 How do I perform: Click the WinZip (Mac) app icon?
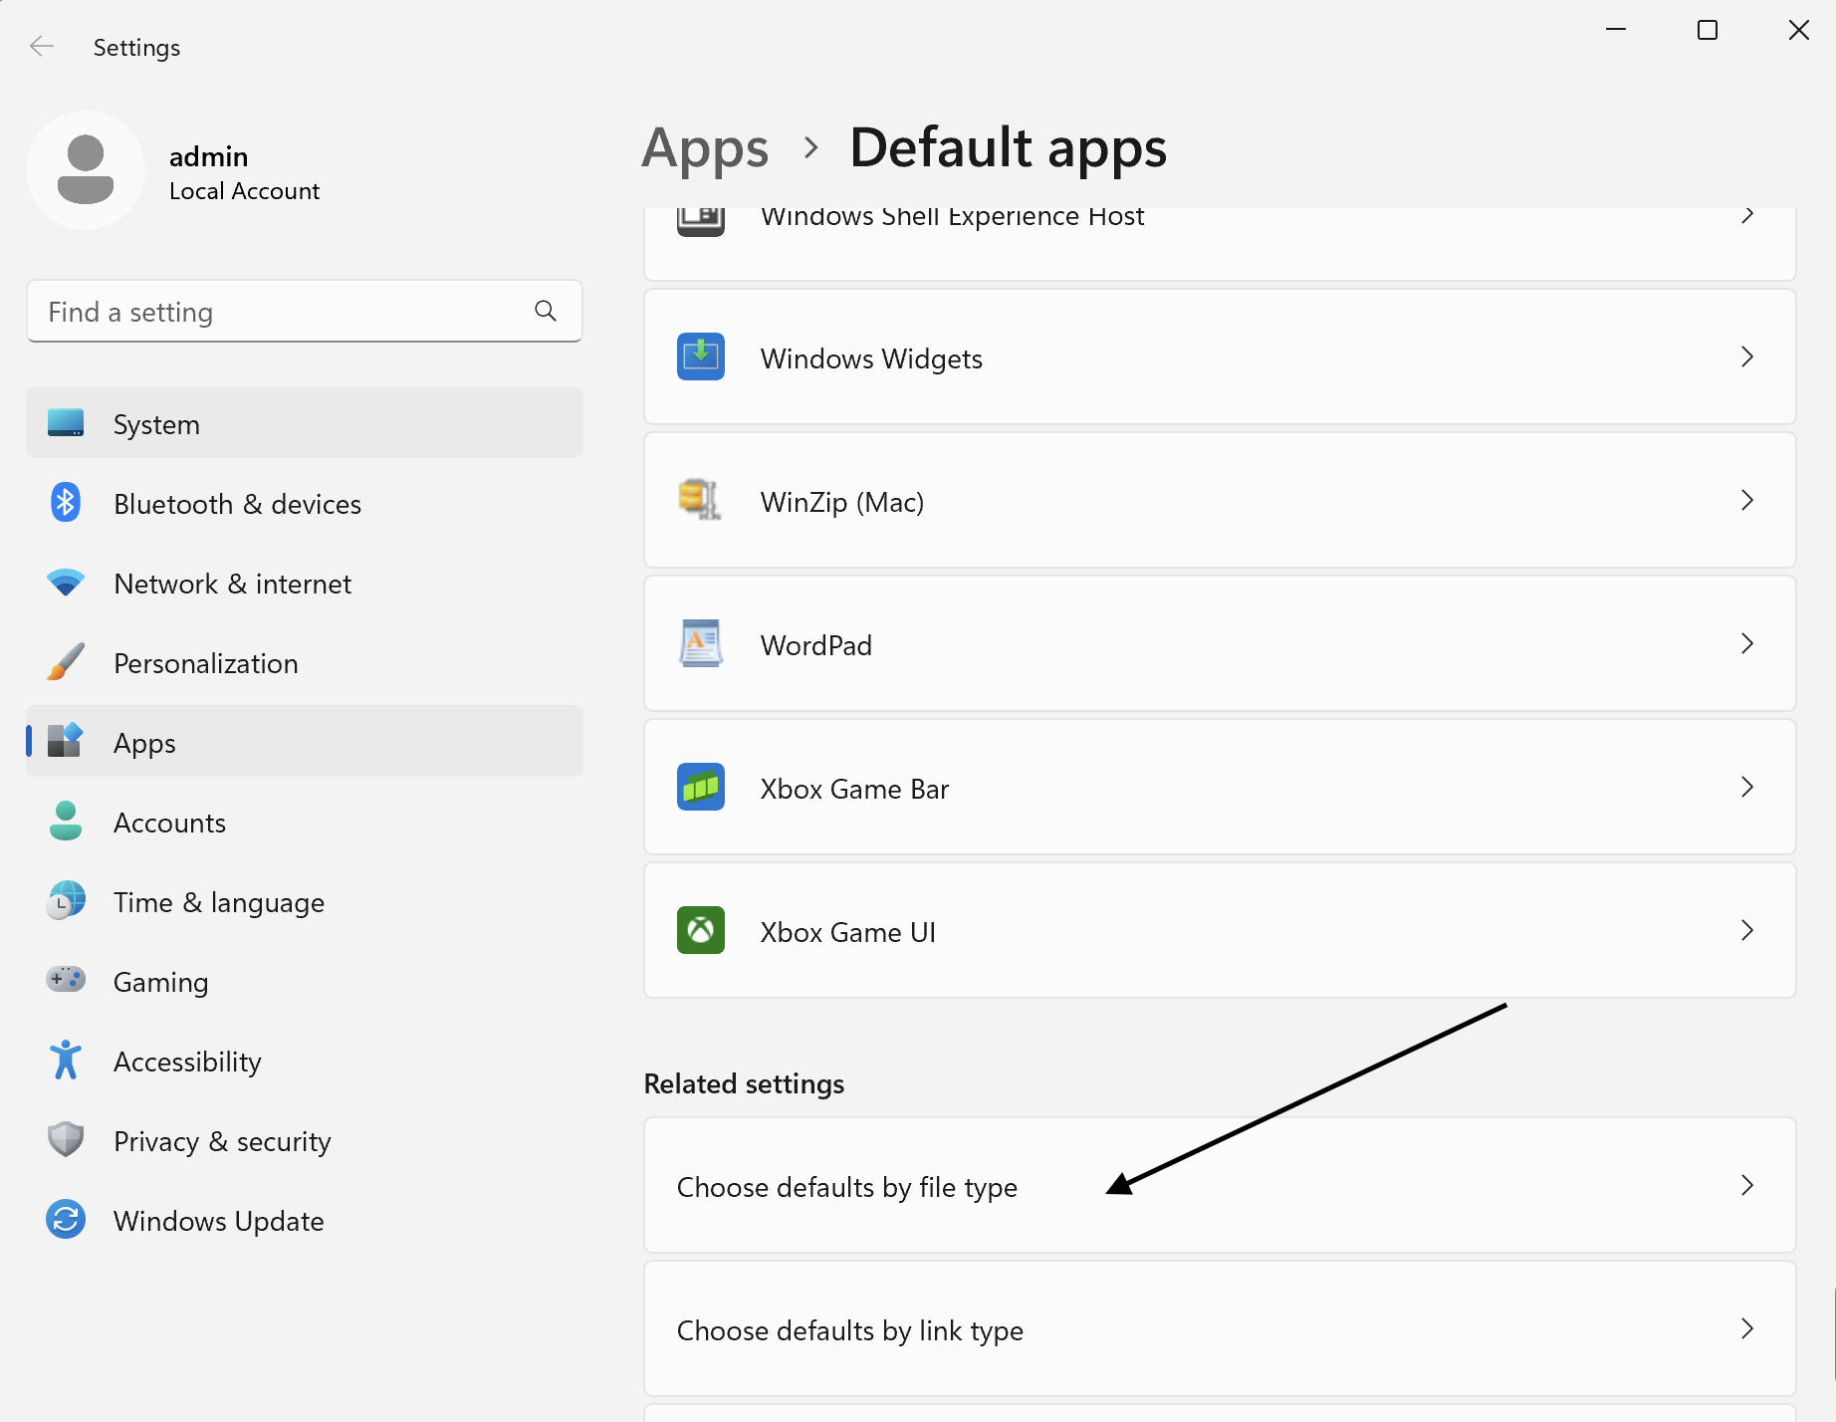coord(701,500)
